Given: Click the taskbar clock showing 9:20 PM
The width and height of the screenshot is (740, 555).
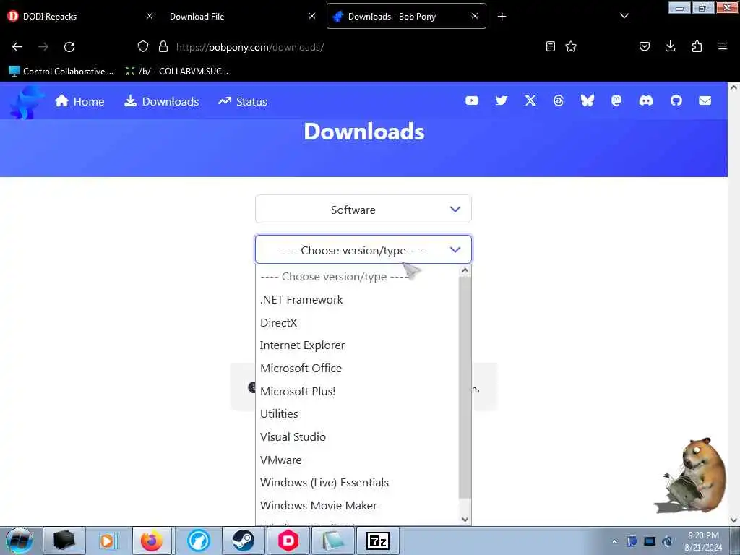Looking at the screenshot, I should tap(702, 541).
